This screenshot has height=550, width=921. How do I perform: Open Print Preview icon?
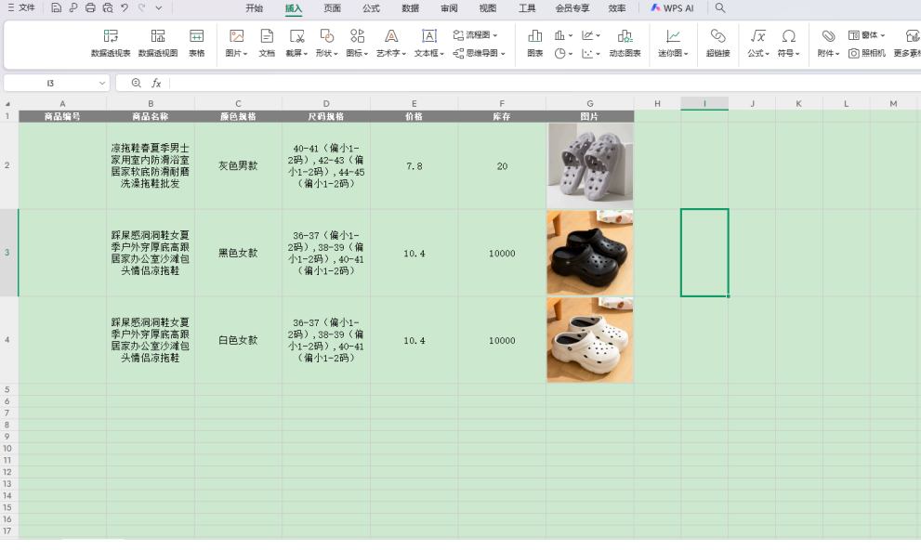[108, 8]
